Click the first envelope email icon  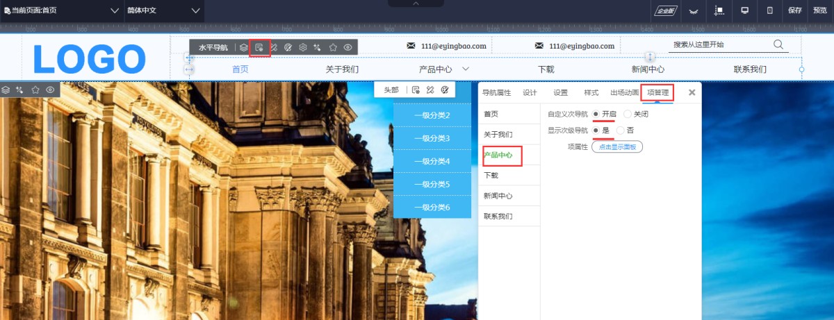[x=411, y=46]
